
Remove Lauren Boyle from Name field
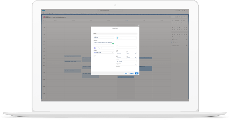[x=101, y=48]
